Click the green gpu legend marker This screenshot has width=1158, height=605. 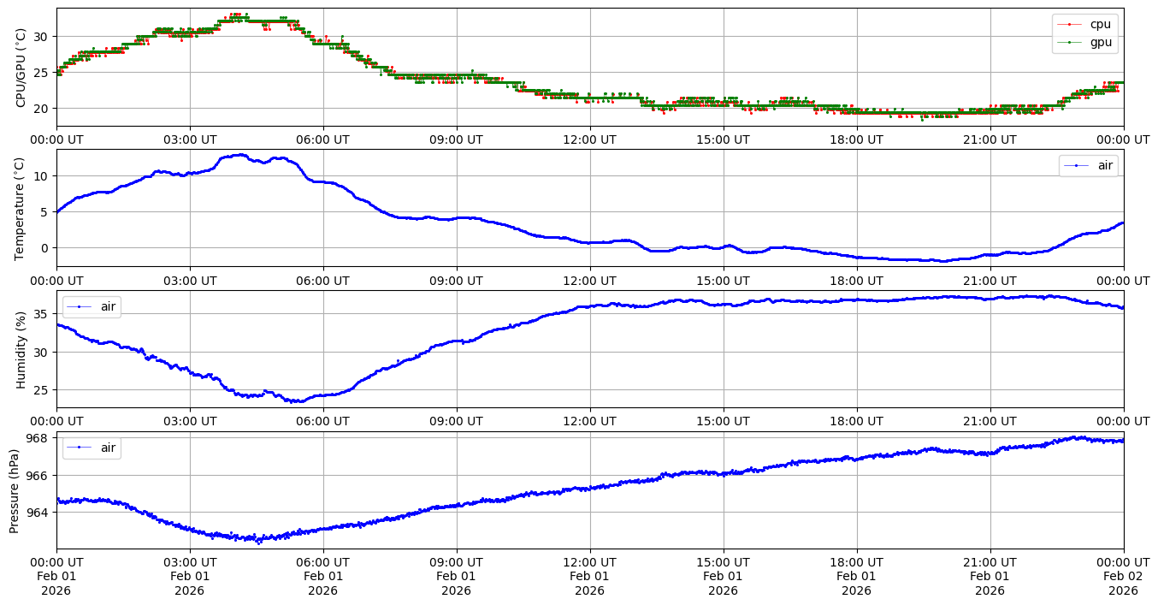click(x=1070, y=42)
